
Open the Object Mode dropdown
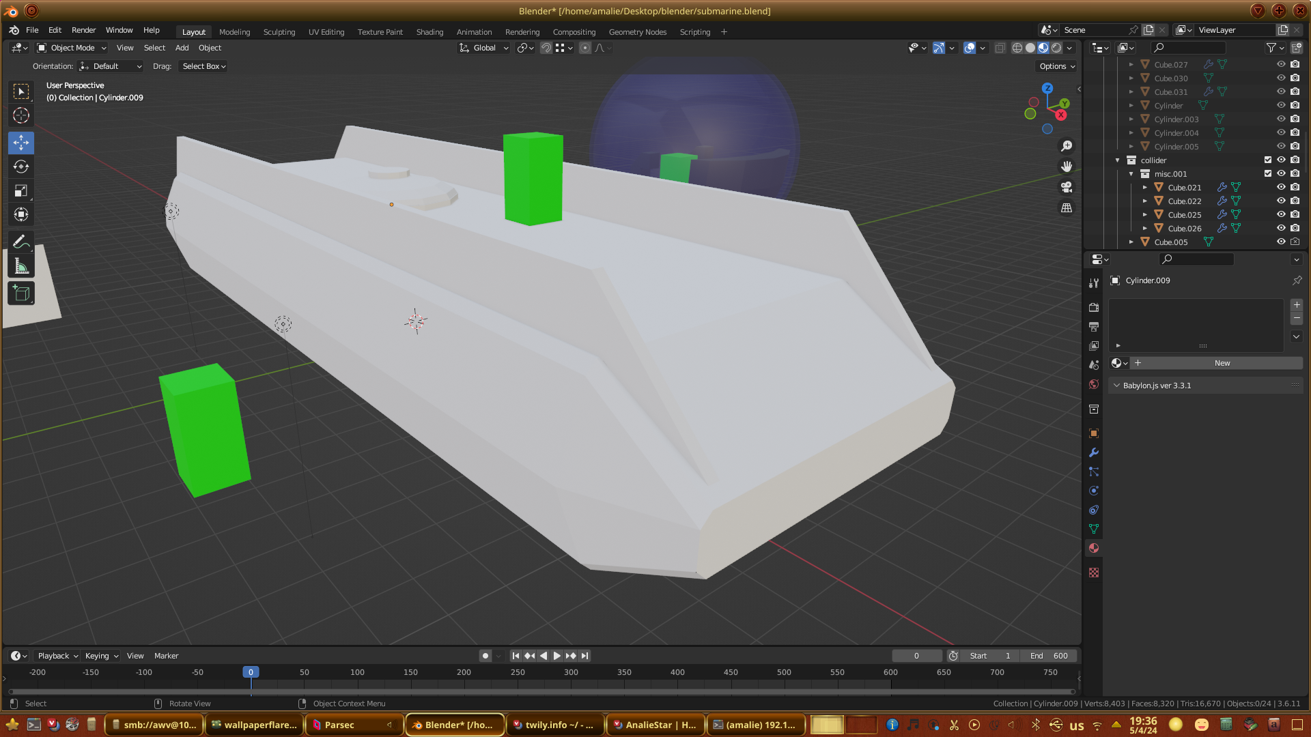coord(72,48)
